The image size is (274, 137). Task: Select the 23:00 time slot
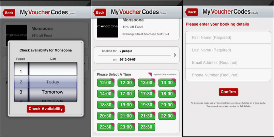click(x=126, y=127)
